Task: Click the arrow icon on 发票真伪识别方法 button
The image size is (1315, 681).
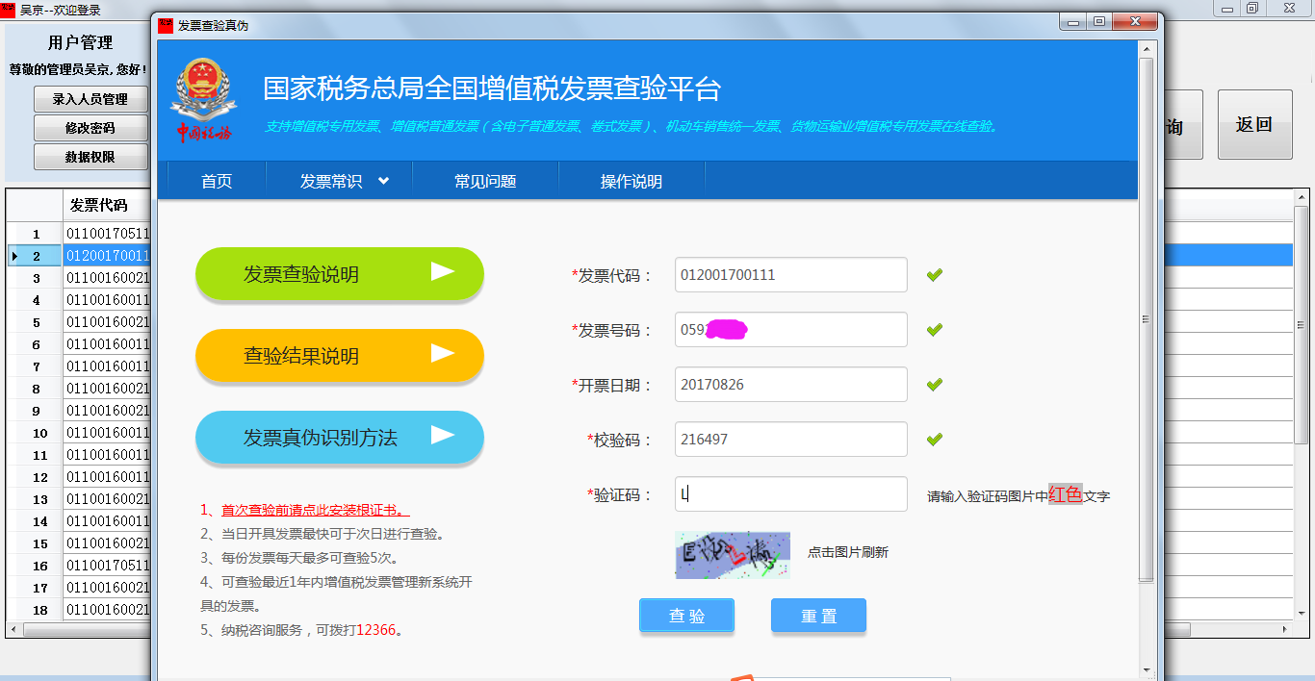Action: [442, 435]
